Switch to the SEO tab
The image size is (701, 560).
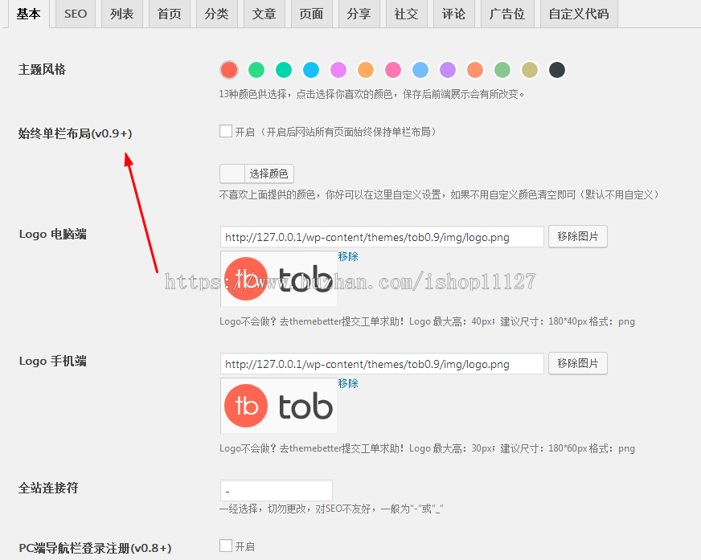click(76, 14)
